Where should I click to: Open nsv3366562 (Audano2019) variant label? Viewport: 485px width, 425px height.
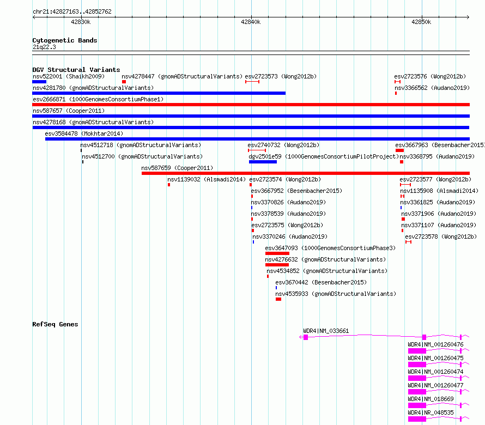point(432,88)
